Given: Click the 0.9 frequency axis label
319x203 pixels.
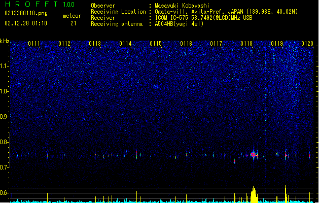Looking at the screenshot, I should (5, 117).
